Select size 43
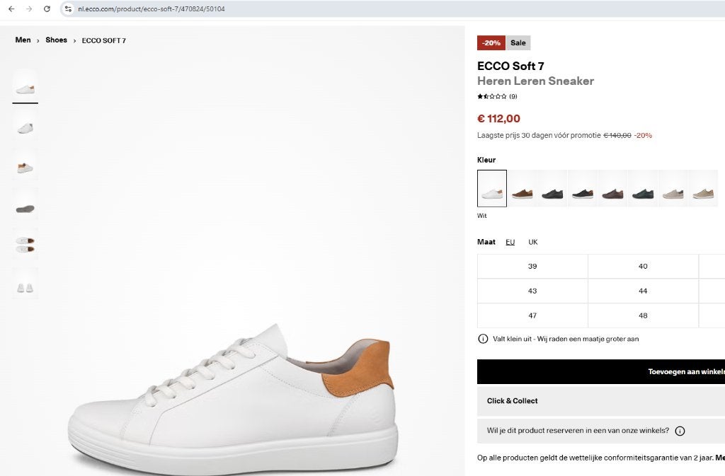The image size is (725, 476). (x=532, y=291)
